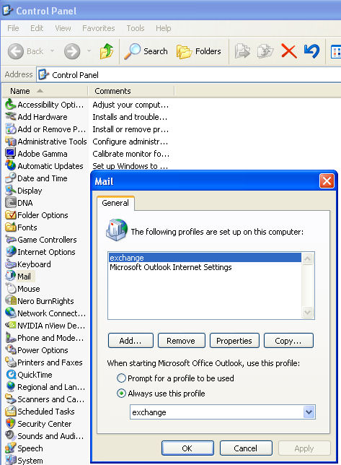Select Microsoft Outlook Internet Settings profile
Image resolution: width=341 pixels, height=465 pixels.
[x=170, y=267]
